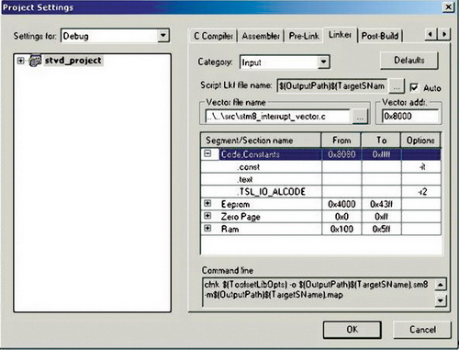
Task: Switch to the C Compiler tab
Action: (x=213, y=36)
